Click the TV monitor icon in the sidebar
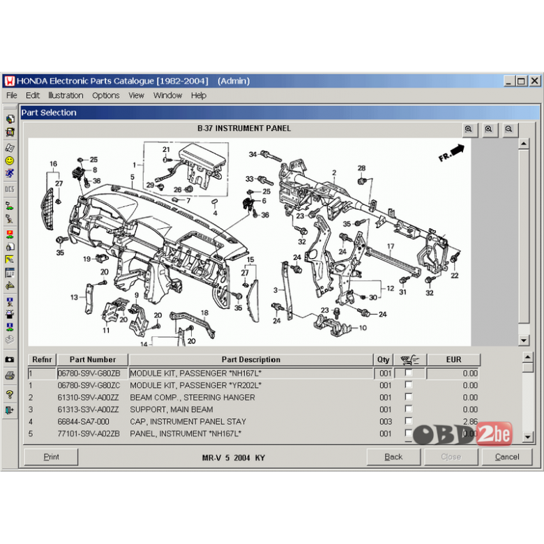 [10, 132]
